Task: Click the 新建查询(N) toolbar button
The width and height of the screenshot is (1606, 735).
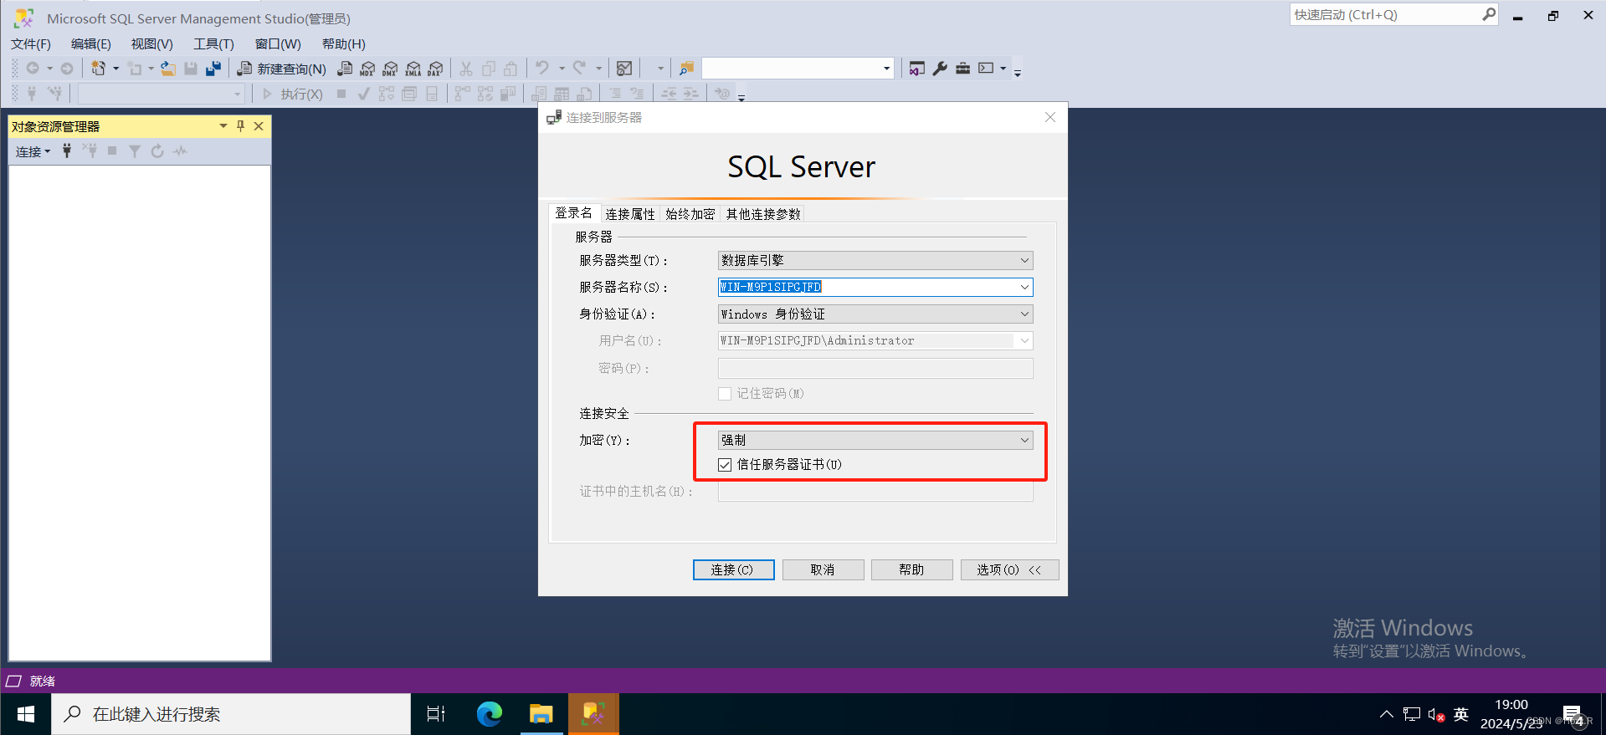Action: [x=282, y=69]
